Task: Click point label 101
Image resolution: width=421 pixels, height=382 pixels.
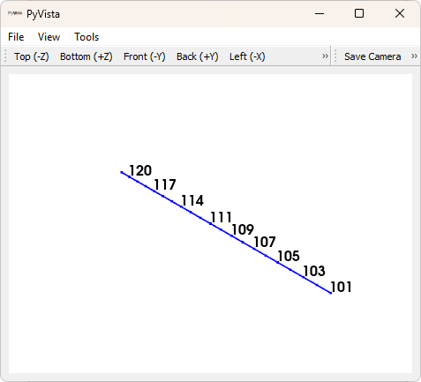Action: pyautogui.click(x=341, y=287)
